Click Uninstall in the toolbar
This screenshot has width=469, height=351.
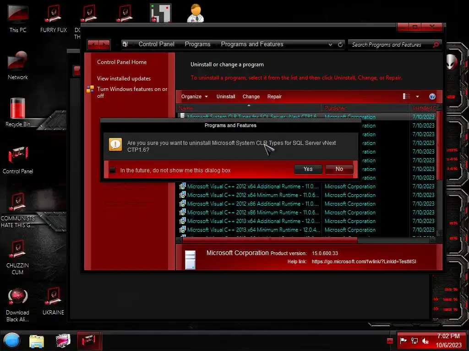click(x=226, y=96)
